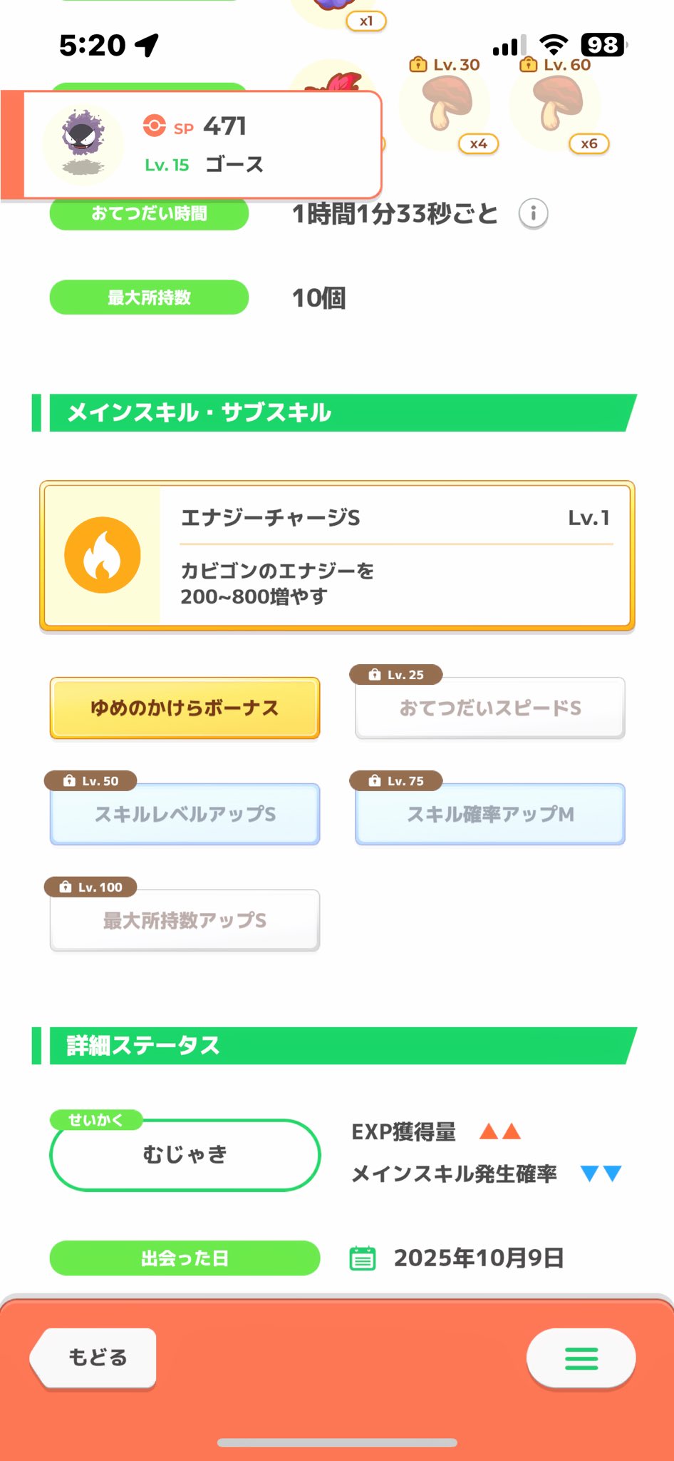This screenshot has height=1461, width=674.
Task: Tap the SP Poké Ball icon
Action: 154,126
